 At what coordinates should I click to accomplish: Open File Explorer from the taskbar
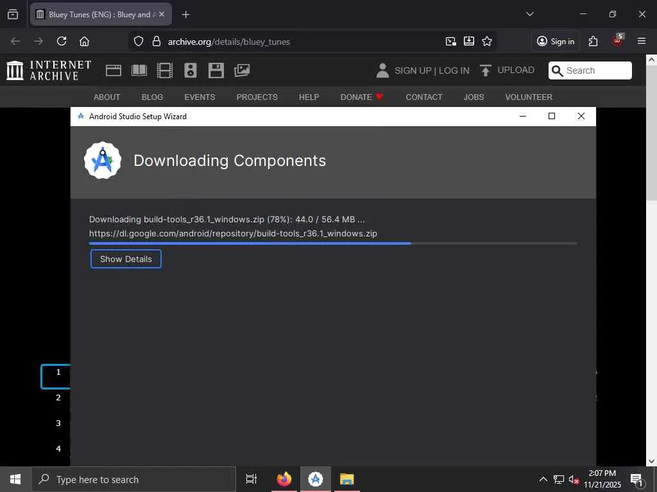[347, 479]
